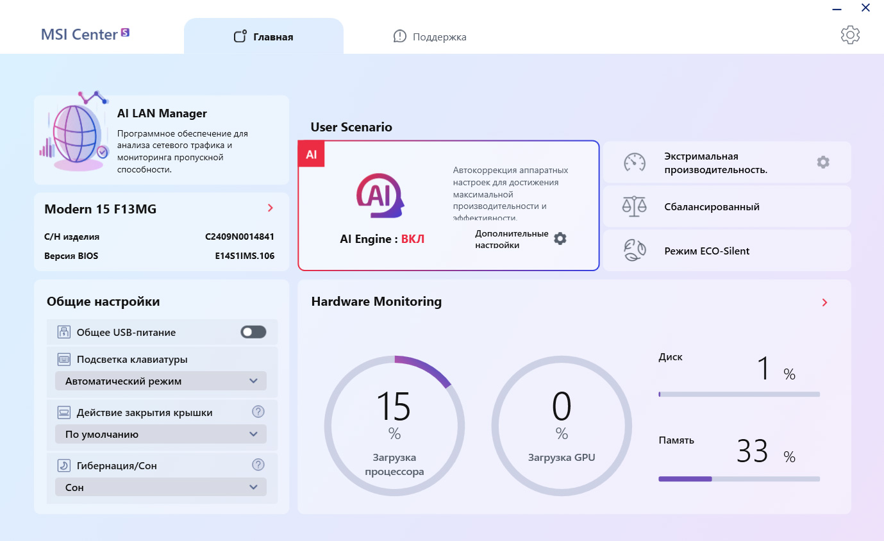Click the MSI Center S badge
The width and height of the screenshot is (884, 541).
coord(125,32)
